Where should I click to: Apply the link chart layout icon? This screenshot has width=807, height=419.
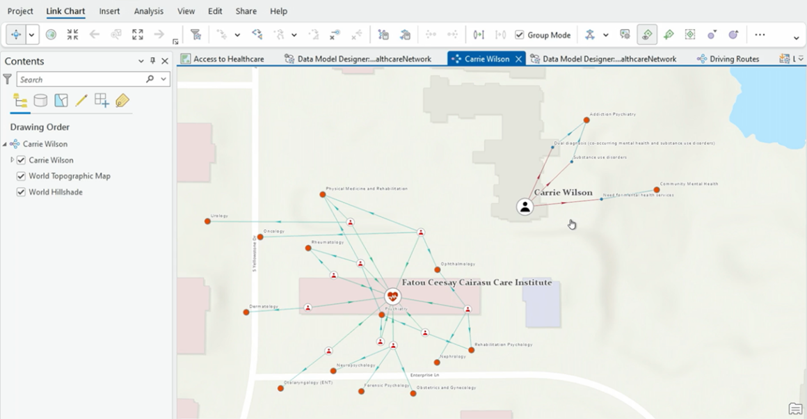click(590, 35)
